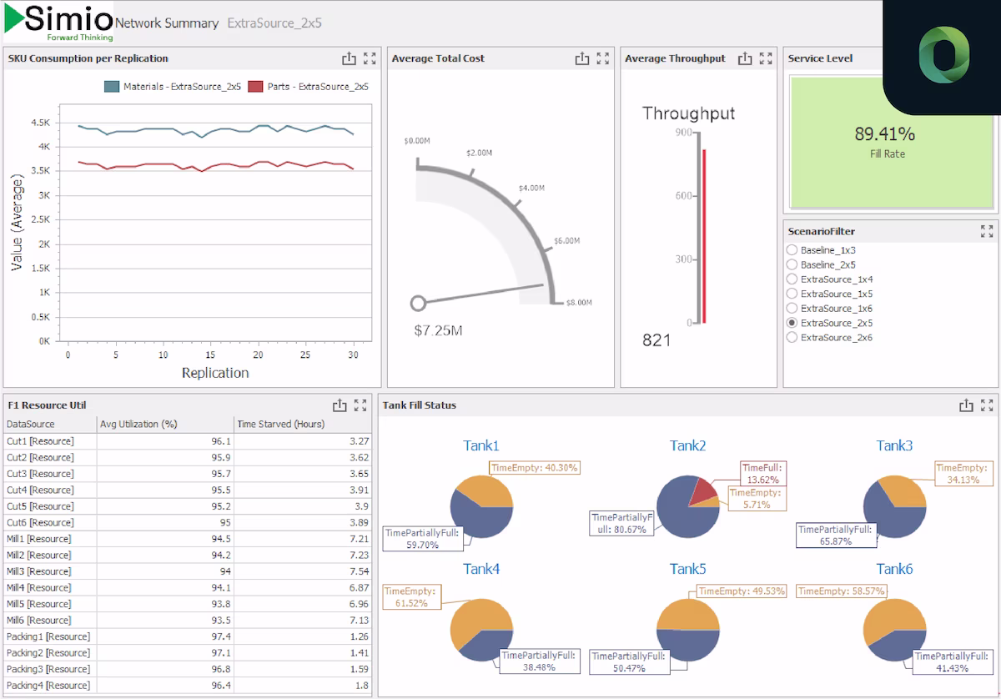Image resolution: width=1001 pixels, height=699 pixels.
Task: Maximize the Average Throughput panel
Action: (766, 58)
